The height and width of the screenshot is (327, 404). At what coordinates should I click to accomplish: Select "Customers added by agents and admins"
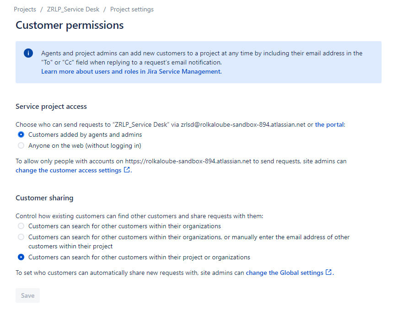pos(21,134)
